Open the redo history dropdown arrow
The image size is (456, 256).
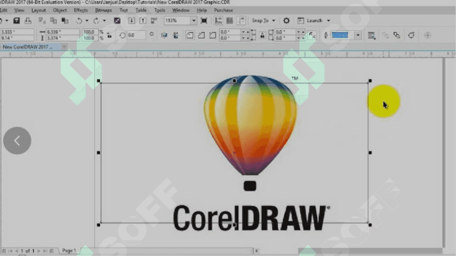pos(104,21)
